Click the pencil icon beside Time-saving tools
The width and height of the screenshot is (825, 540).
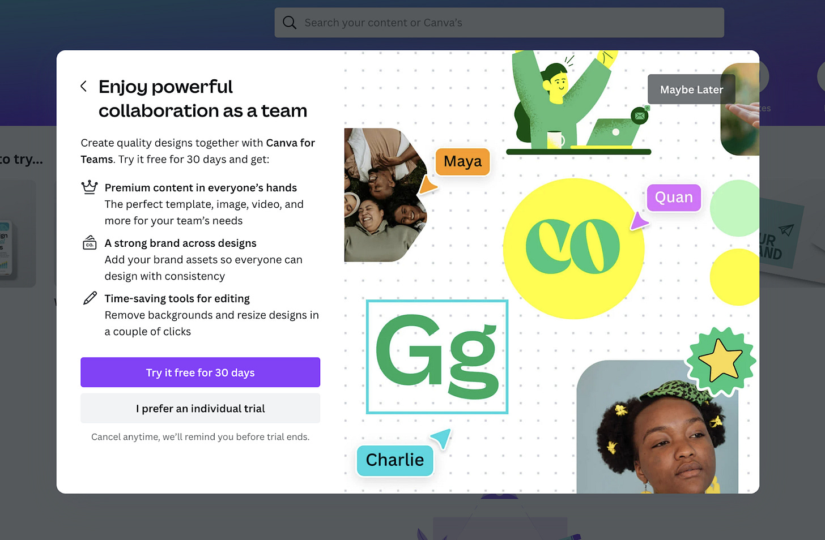click(x=90, y=298)
